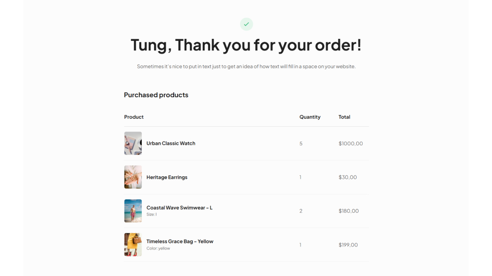Click the Product column header
Image resolution: width=492 pixels, height=276 pixels.
[134, 117]
